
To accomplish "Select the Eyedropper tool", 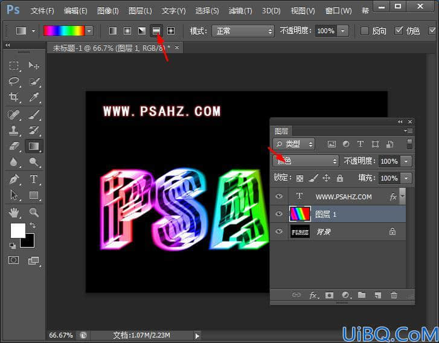I will [x=34, y=97].
